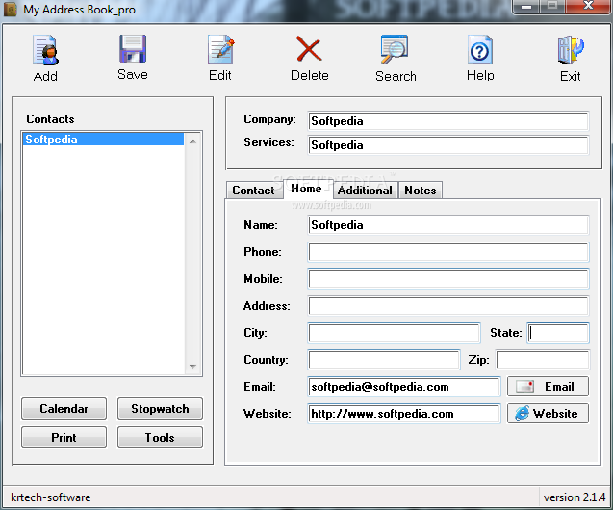This screenshot has height=510, width=613.
Task: Open Search with the magnifier icon
Action: [395, 50]
